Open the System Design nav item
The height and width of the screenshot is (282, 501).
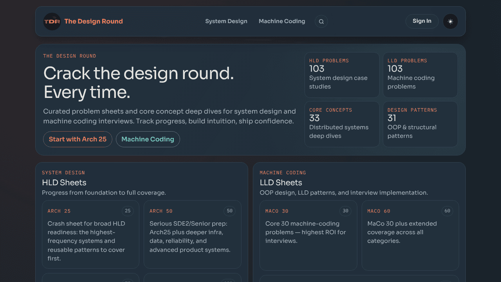click(226, 22)
